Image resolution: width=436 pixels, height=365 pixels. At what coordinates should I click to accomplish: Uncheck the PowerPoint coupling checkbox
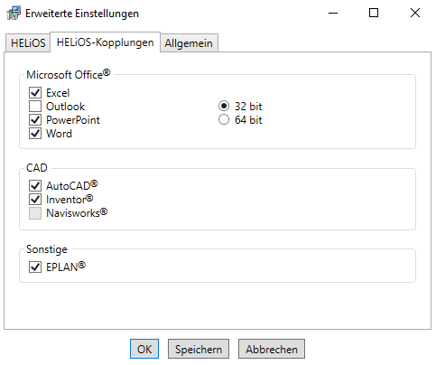pyautogui.click(x=35, y=119)
